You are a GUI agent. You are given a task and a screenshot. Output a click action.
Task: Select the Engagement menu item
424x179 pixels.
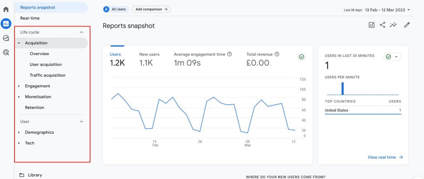[x=38, y=86]
